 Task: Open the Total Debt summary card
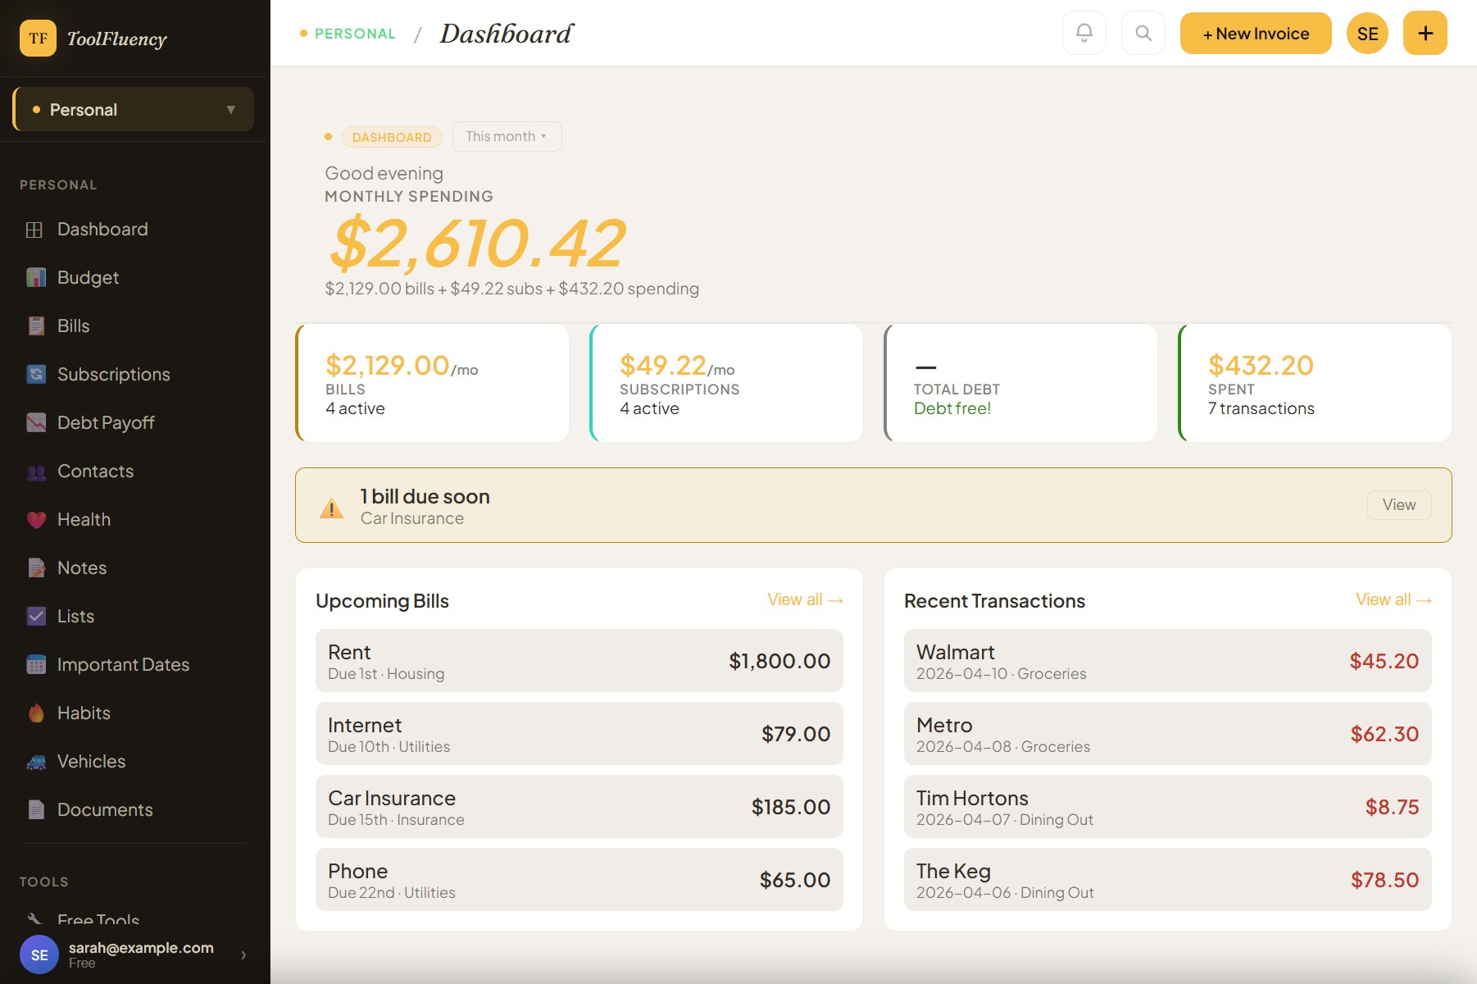point(1020,383)
